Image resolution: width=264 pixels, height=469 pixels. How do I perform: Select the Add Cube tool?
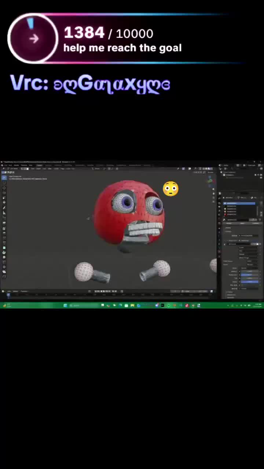pos(4,218)
